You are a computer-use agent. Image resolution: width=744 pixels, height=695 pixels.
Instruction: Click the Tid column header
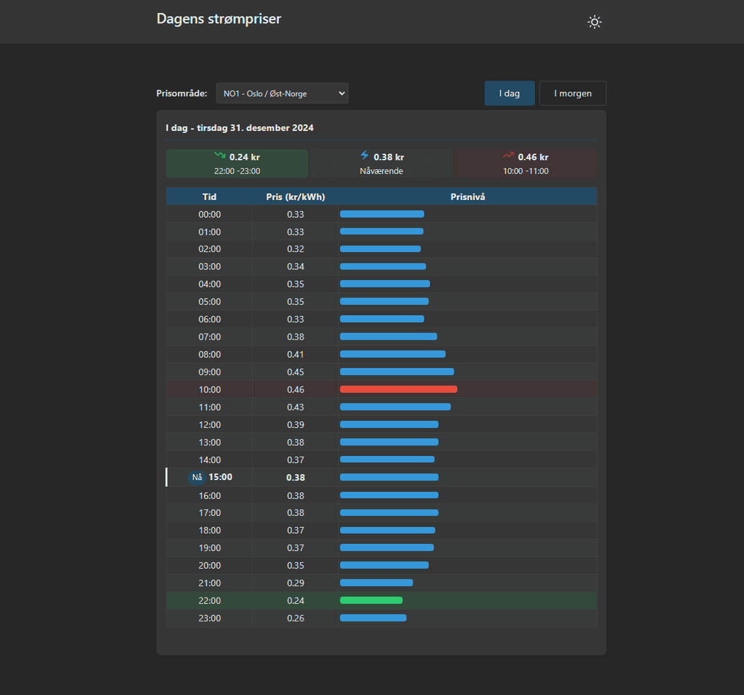click(209, 197)
